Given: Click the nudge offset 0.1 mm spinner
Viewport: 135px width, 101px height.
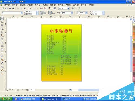Looking at the screenshot, I should click(86, 13).
